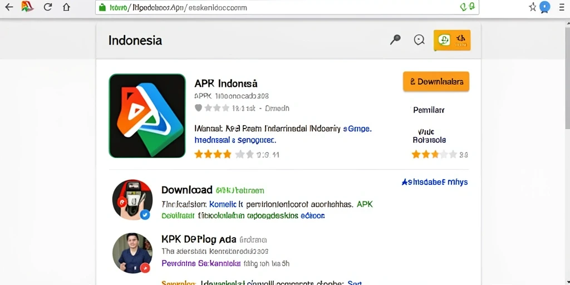
Task: Open the blue 'sGmpe.' link in description
Action: pos(357,129)
